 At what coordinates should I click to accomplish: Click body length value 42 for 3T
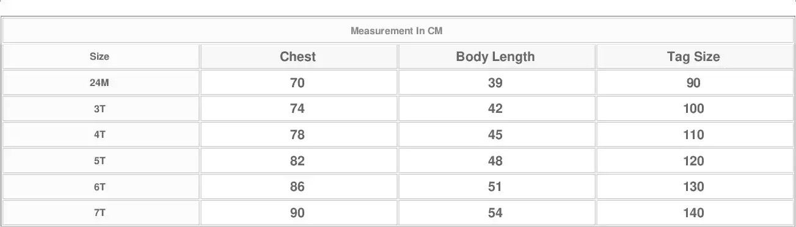495,109
